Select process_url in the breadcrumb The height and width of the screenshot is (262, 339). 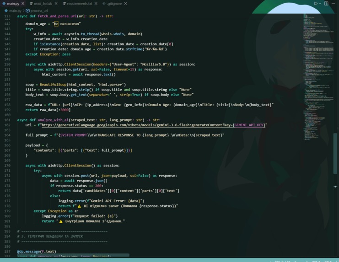point(39,11)
